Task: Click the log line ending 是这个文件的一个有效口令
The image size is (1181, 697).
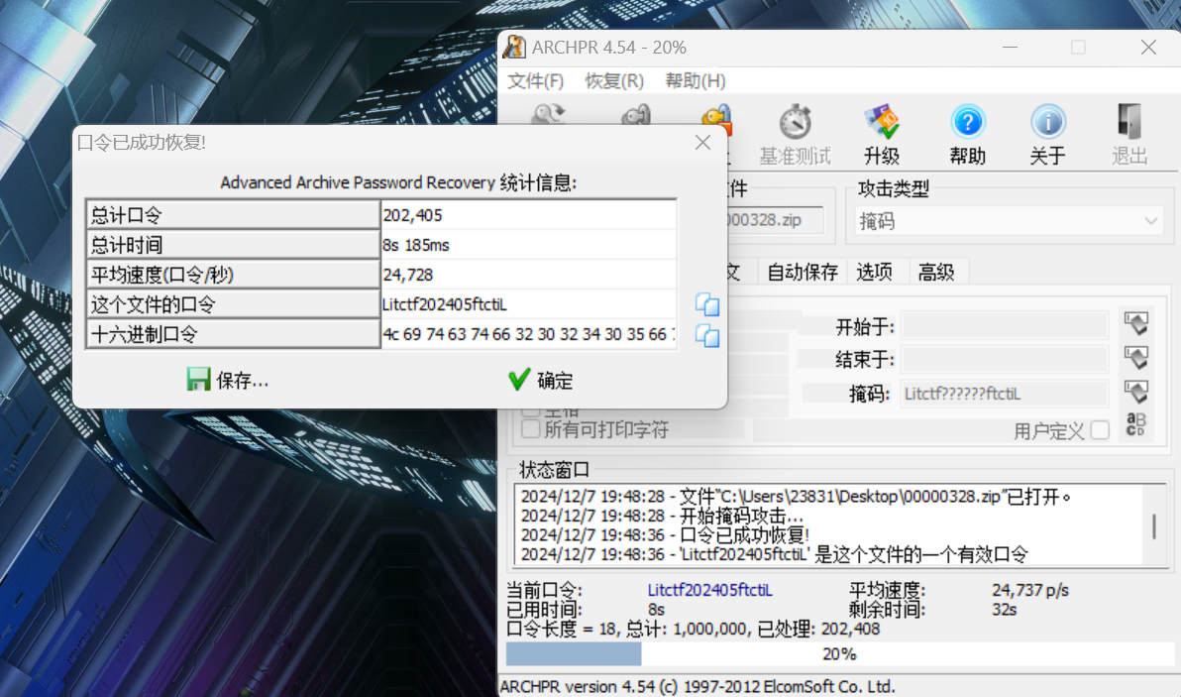Action: 774,554
